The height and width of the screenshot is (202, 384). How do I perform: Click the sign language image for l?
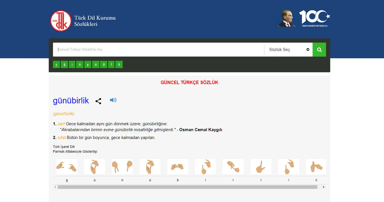pyautogui.click(x=261, y=167)
